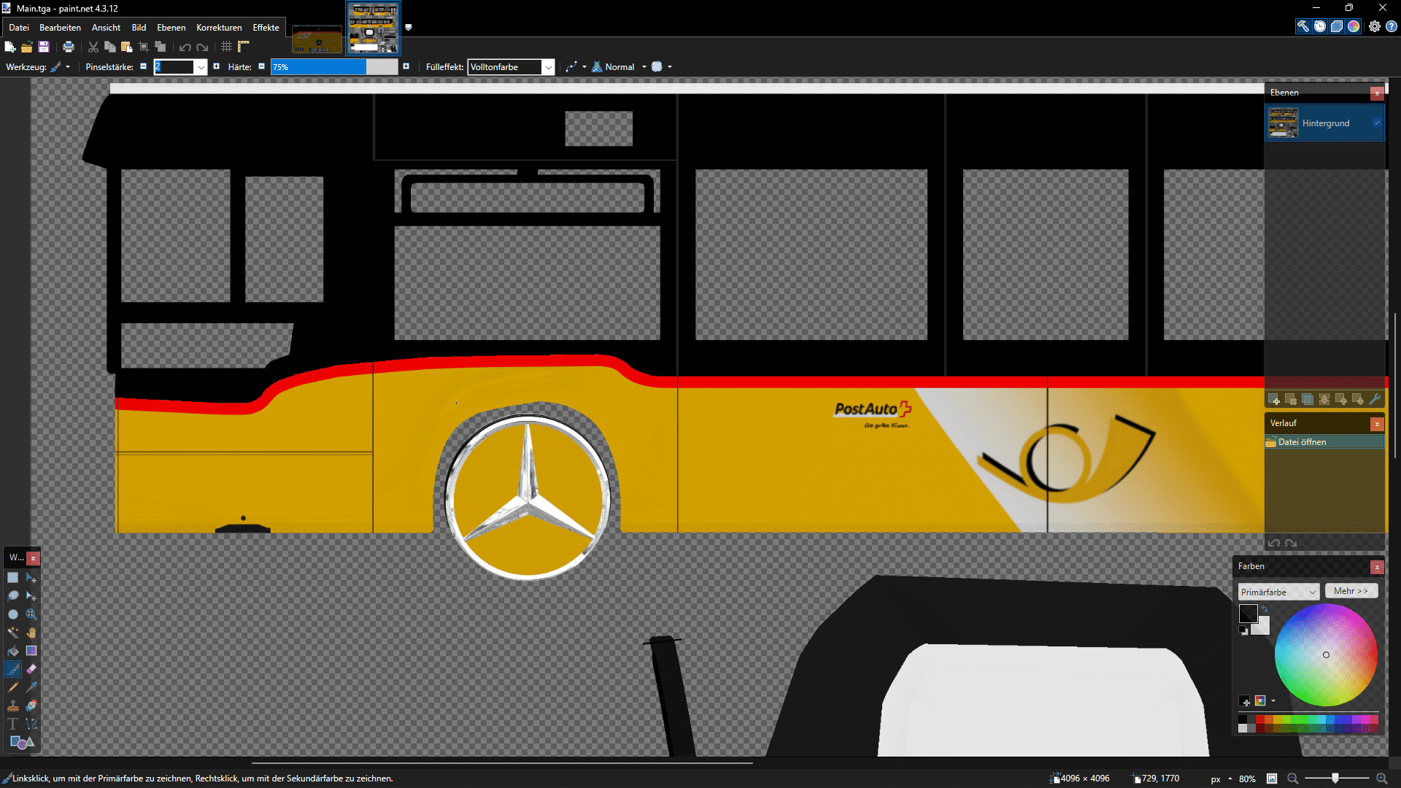Viewport: 1401px width, 788px height.
Task: Toggle Hintergrund layer visibility checkbox
Action: click(x=1376, y=123)
